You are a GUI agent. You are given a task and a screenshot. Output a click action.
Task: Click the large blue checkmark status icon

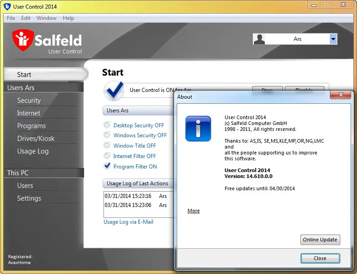point(114,91)
